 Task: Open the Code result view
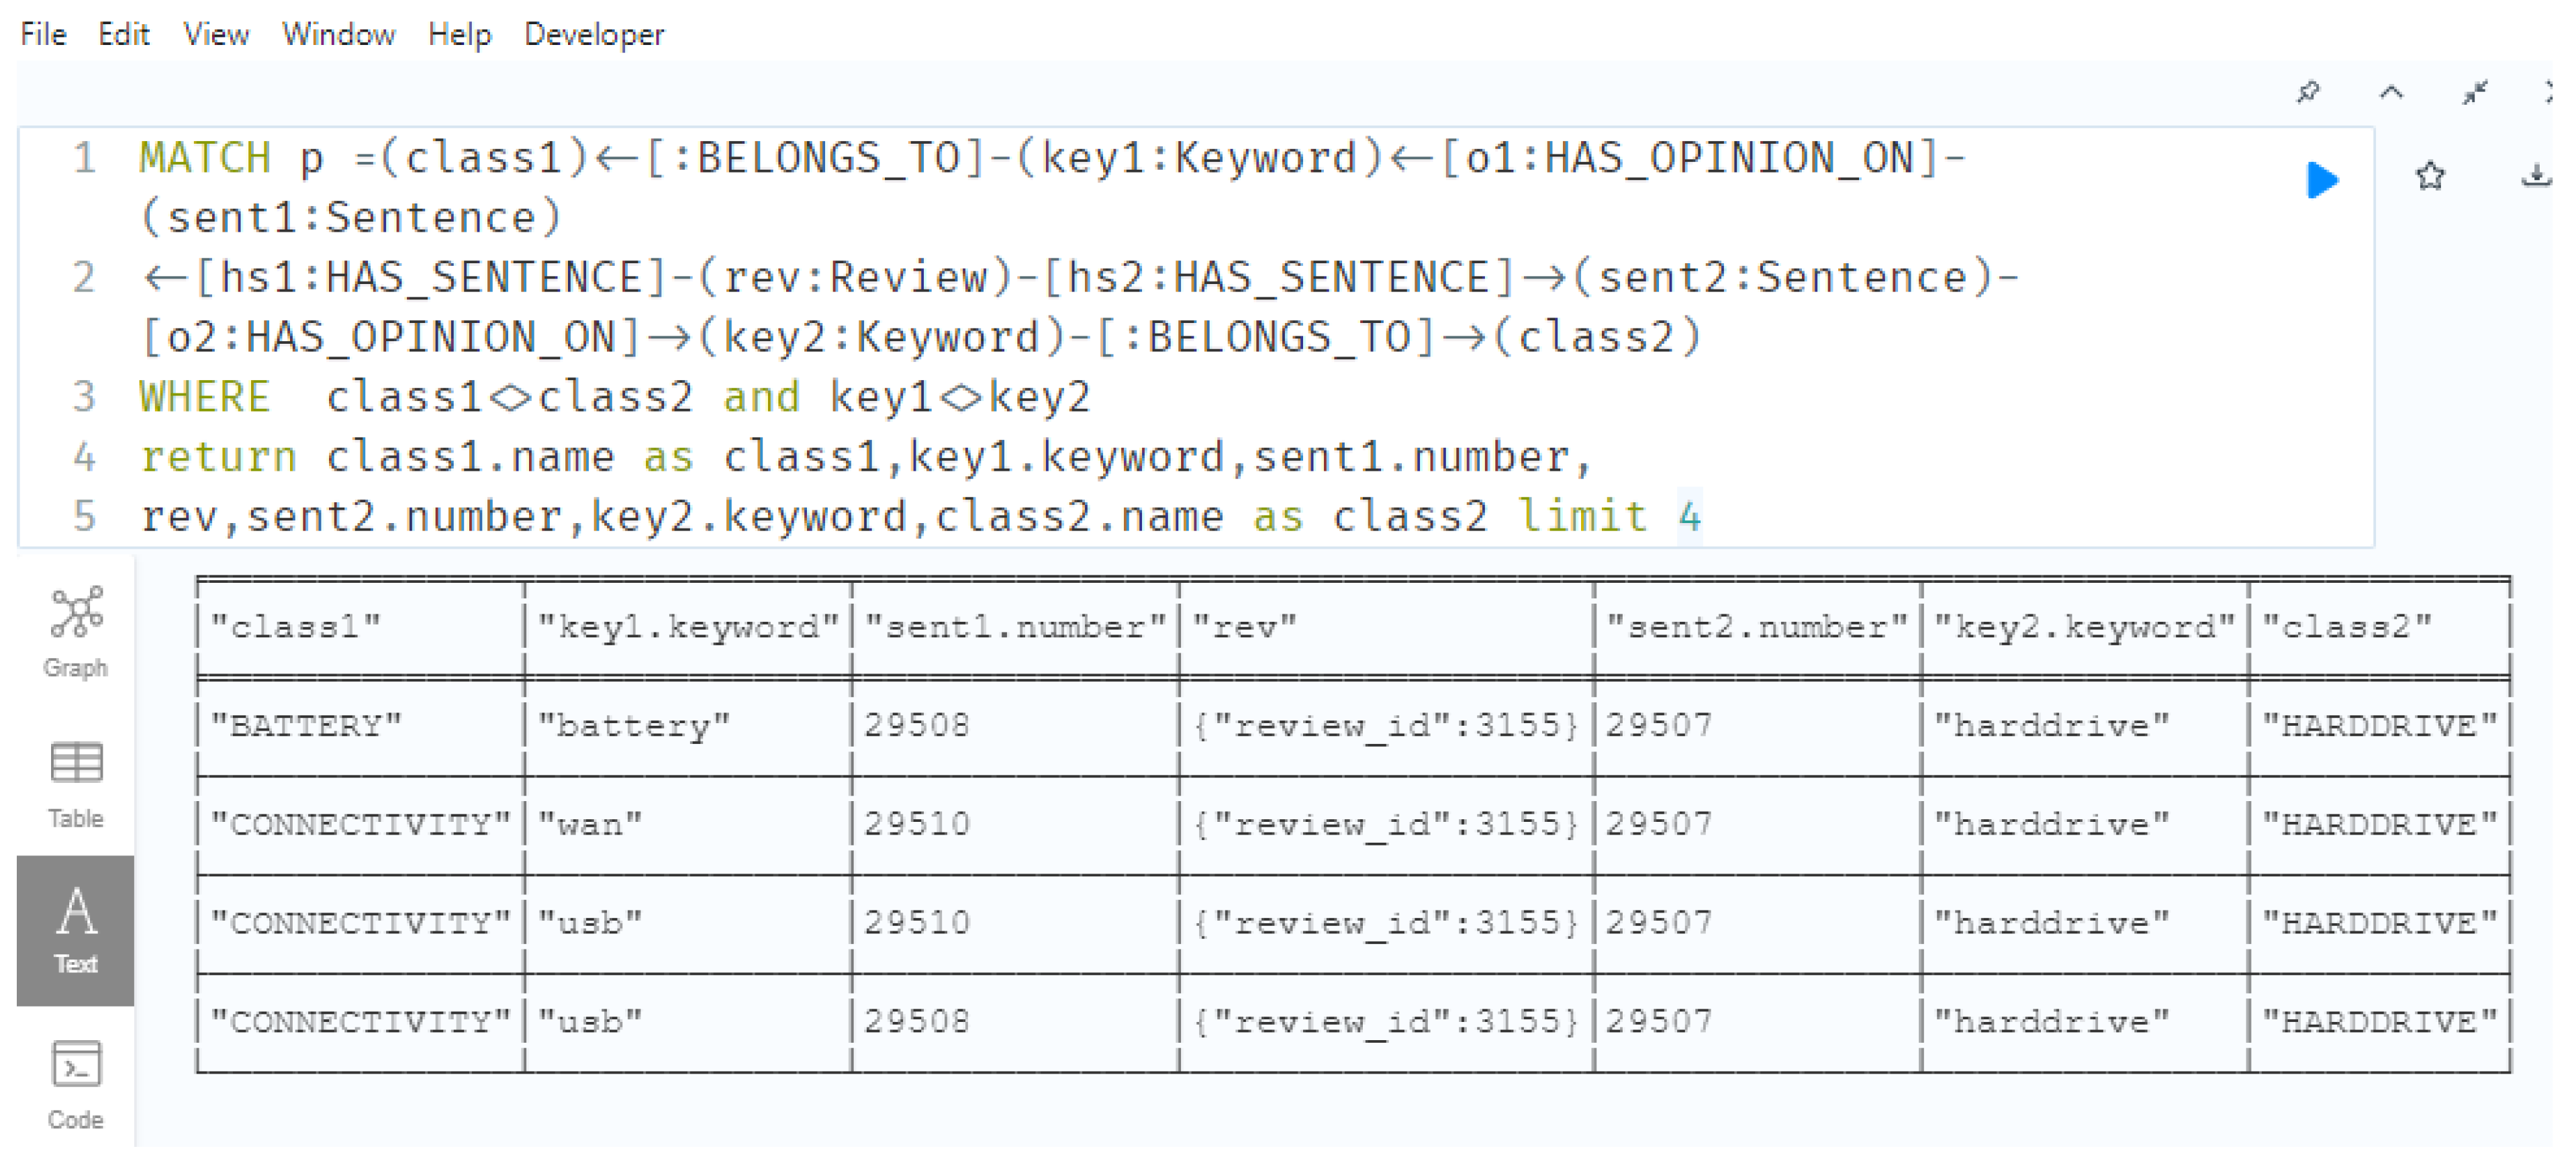(x=76, y=1084)
